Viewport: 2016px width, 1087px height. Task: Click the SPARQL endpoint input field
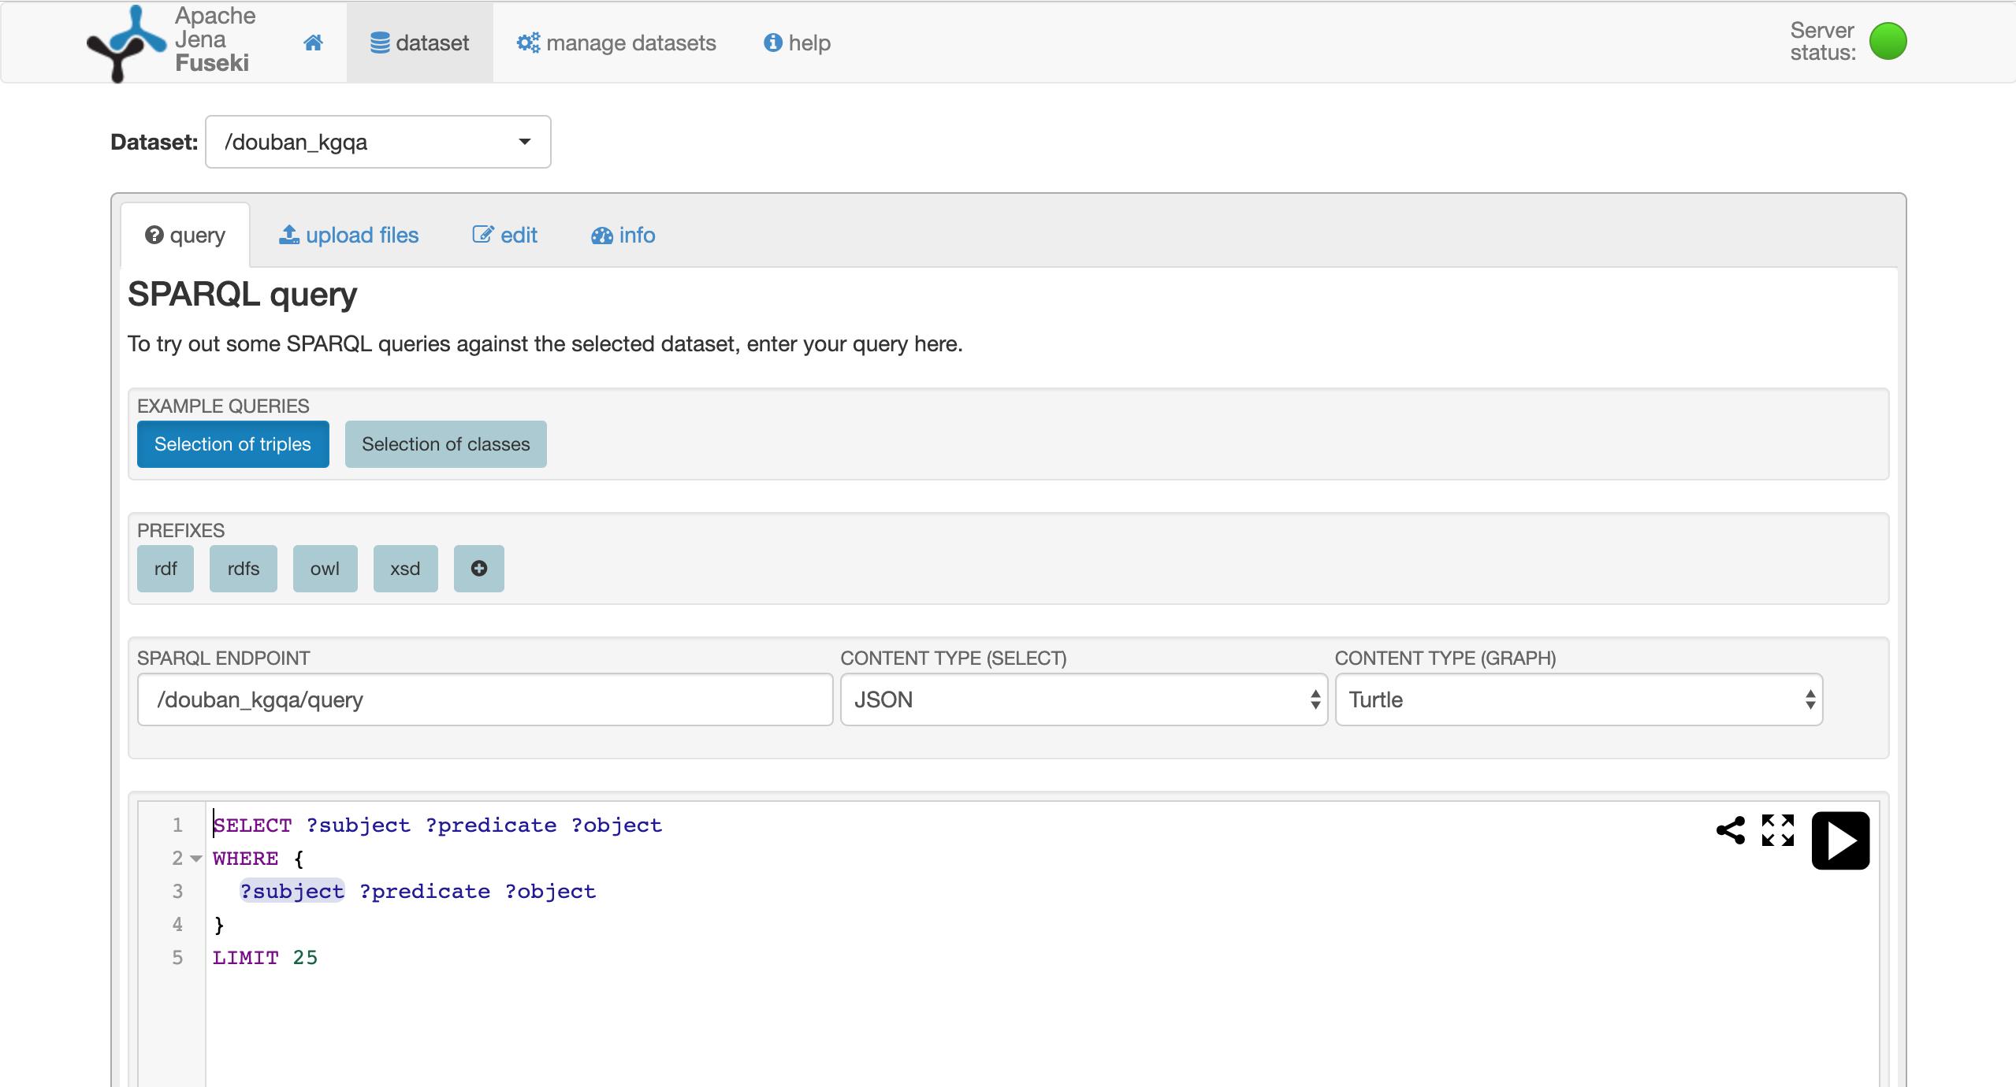[485, 699]
